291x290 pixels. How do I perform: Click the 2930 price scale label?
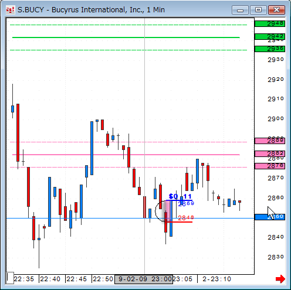(276, 60)
